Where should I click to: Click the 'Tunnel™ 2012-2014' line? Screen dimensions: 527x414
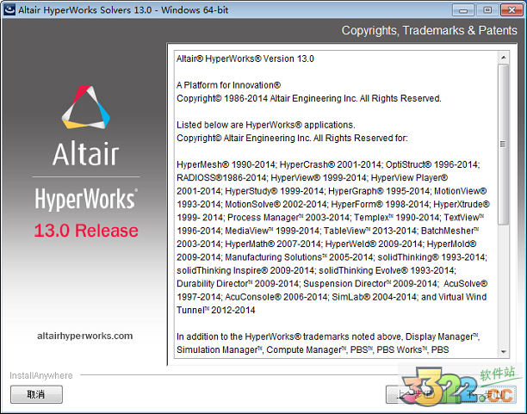(x=216, y=310)
